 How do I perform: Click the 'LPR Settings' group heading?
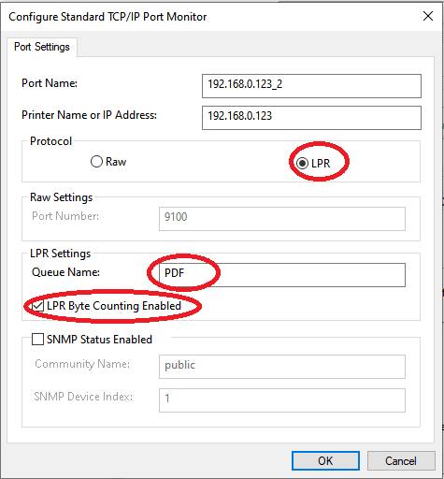click(x=60, y=254)
